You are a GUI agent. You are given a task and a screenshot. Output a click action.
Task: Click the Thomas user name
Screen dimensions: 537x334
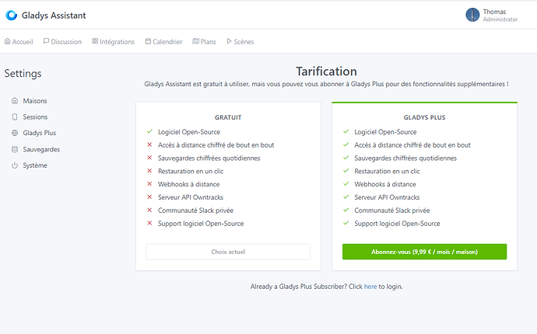tap(494, 12)
